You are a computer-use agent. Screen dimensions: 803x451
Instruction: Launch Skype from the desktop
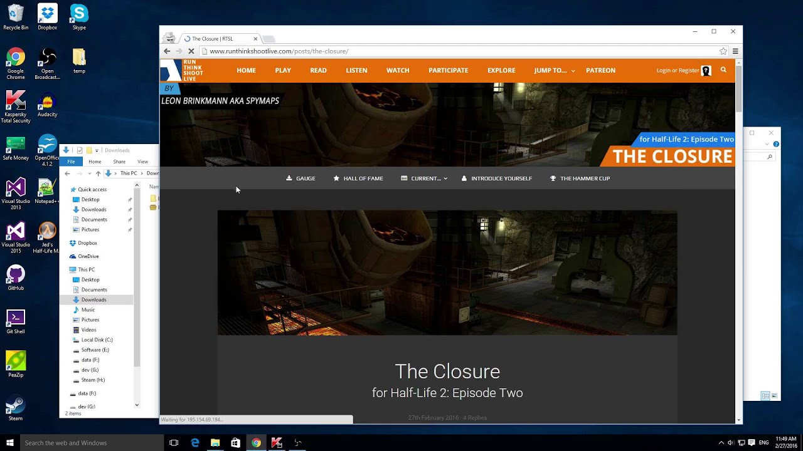pyautogui.click(x=79, y=17)
